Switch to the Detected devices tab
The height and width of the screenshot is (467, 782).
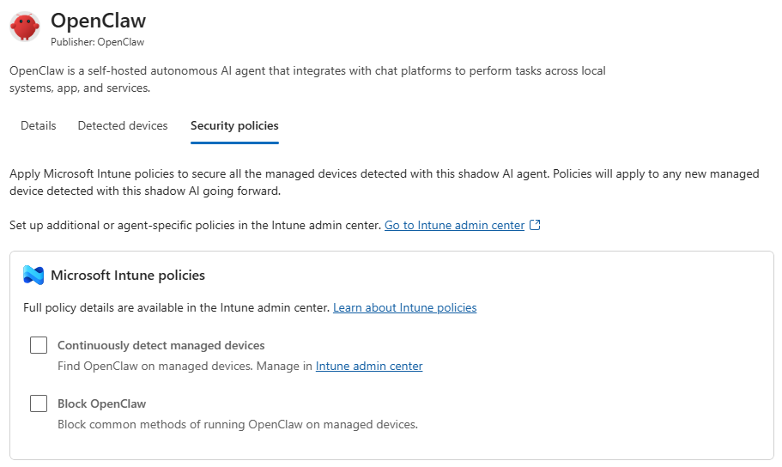point(123,125)
